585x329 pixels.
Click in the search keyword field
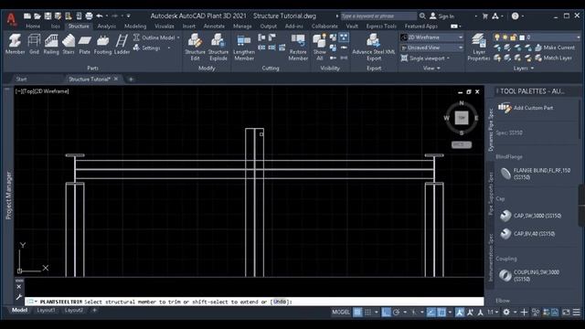(378, 16)
